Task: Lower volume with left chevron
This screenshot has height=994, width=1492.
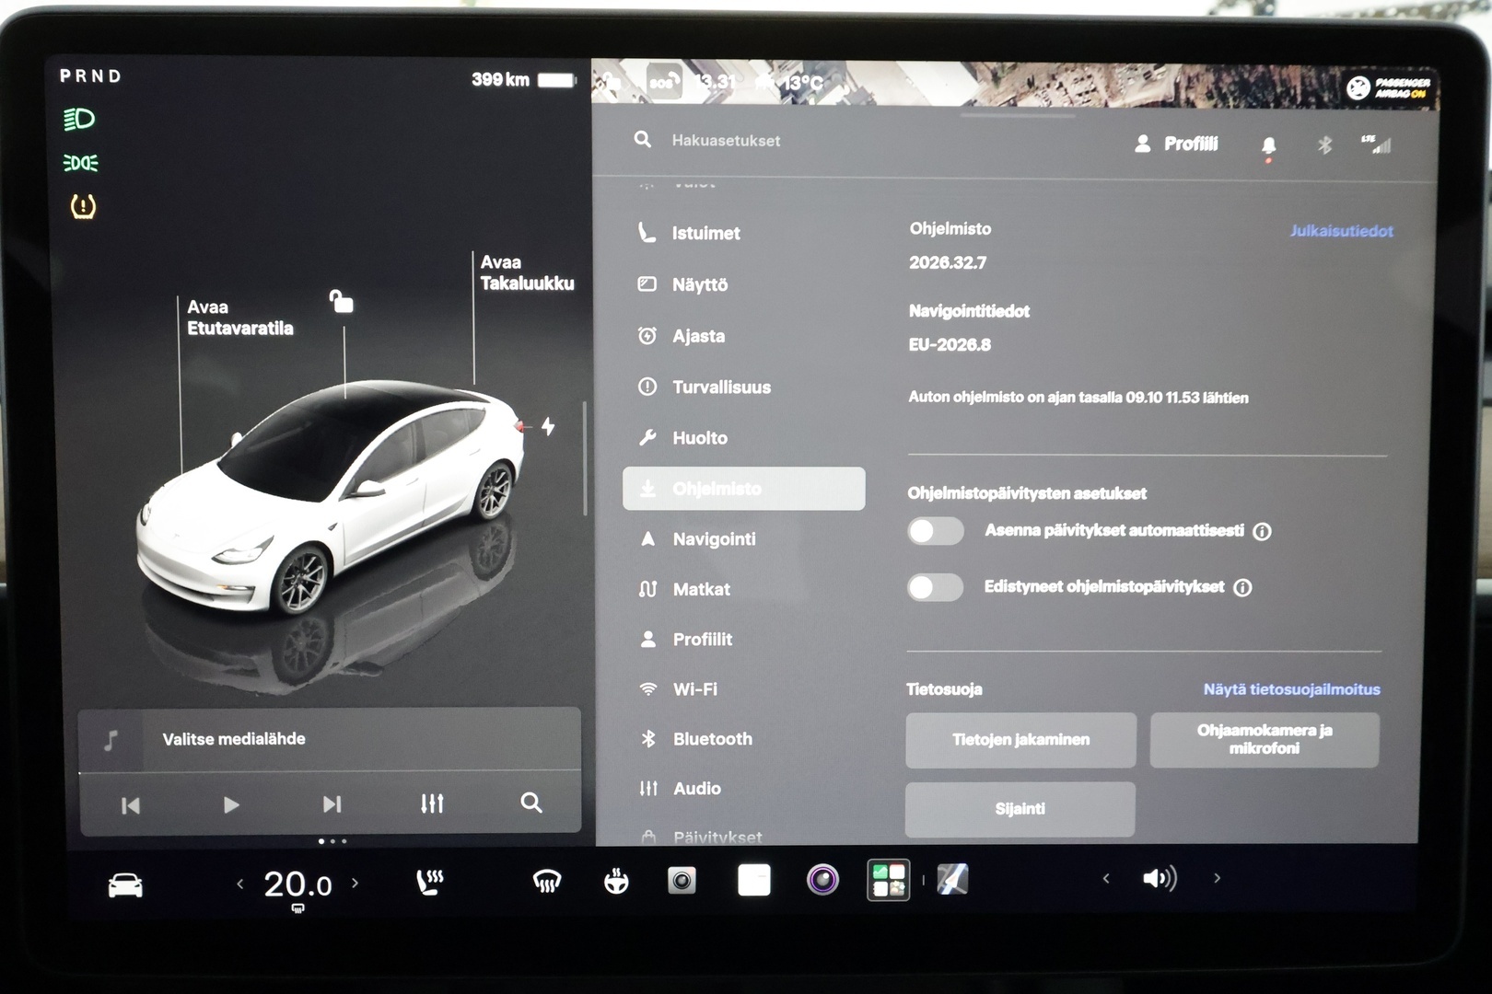Action: 1106,879
